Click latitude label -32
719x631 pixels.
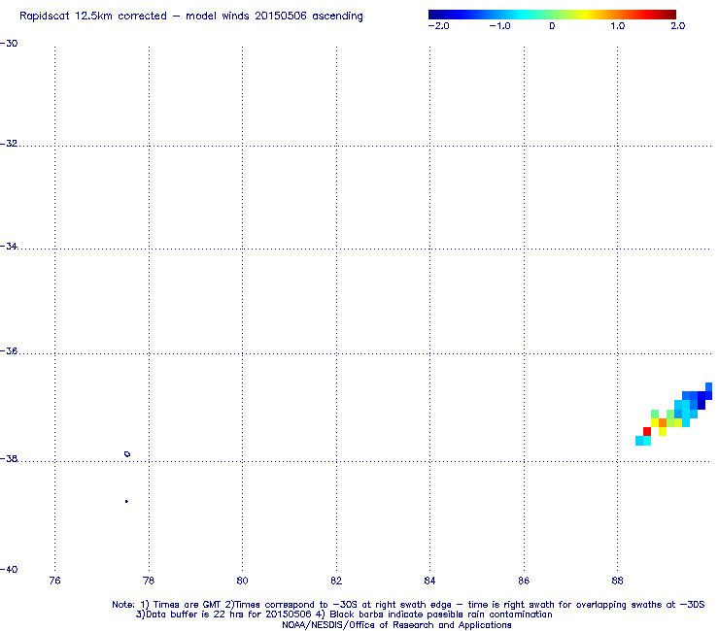(9, 144)
